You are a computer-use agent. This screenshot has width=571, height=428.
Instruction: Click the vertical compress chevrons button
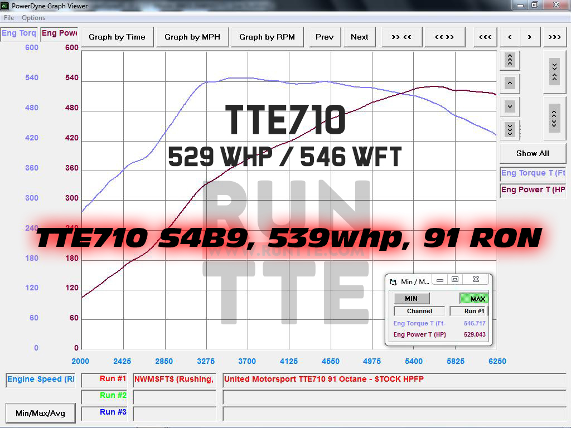[x=554, y=71]
